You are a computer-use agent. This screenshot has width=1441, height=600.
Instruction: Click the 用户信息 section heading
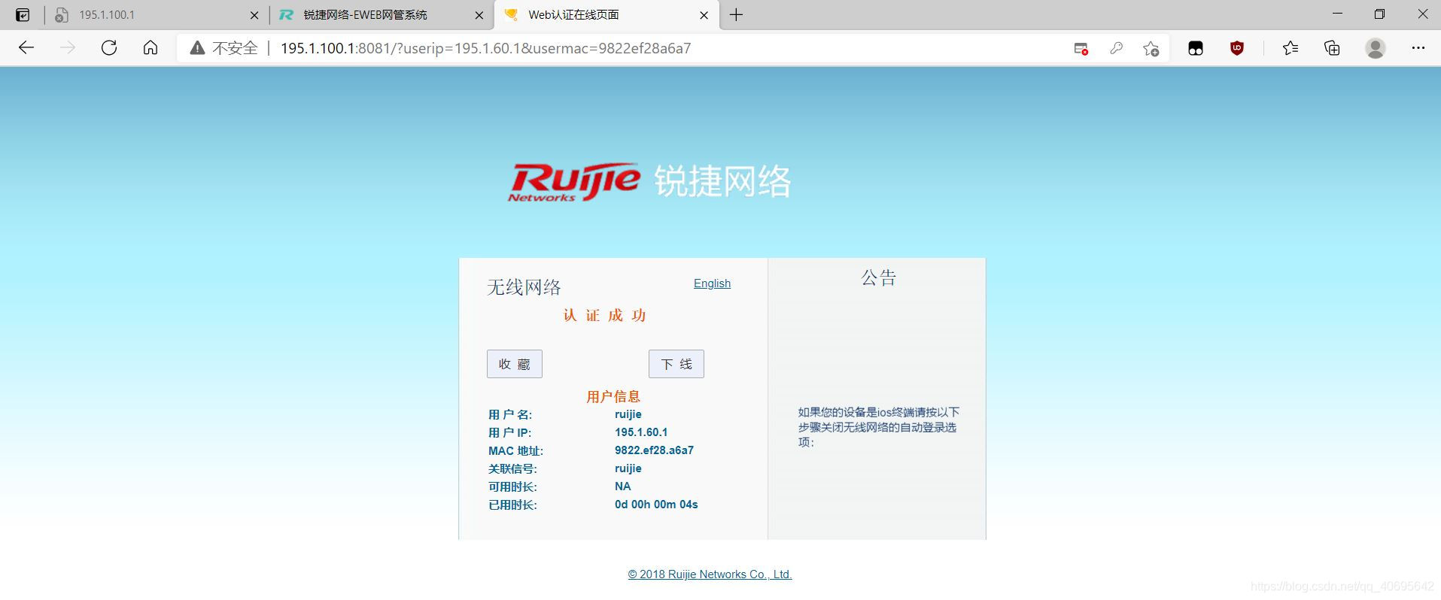click(613, 397)
